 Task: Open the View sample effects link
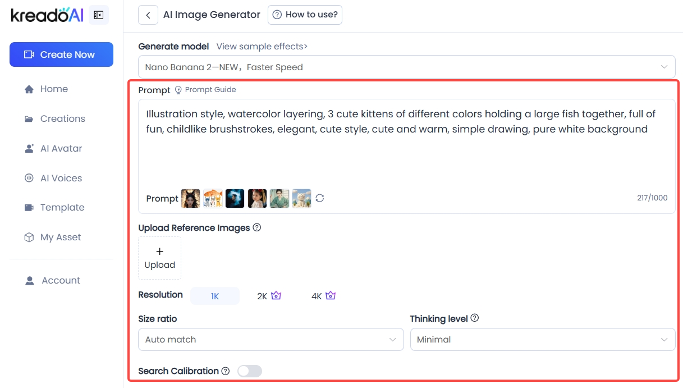(x=262, y=47)
